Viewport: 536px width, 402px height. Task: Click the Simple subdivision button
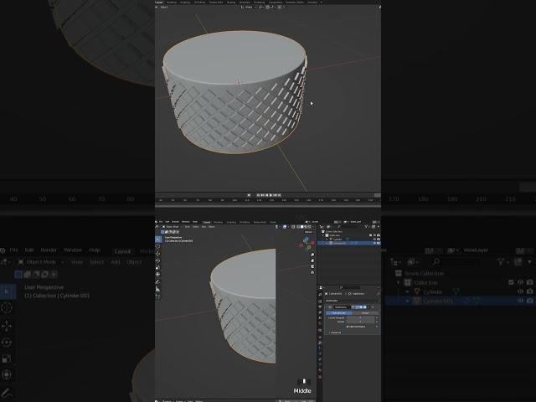(365, 312)
